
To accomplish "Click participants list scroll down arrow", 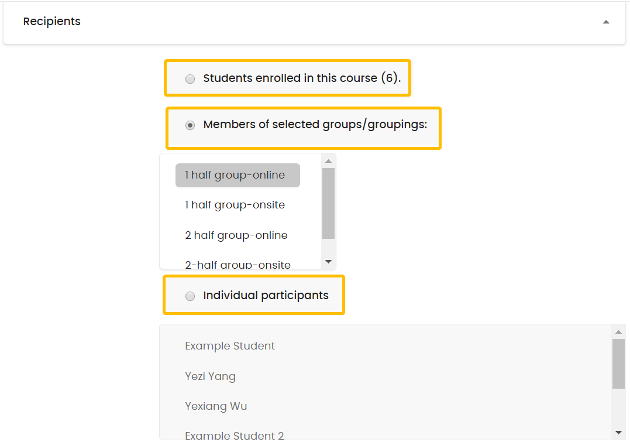I will tap(618, 433).
